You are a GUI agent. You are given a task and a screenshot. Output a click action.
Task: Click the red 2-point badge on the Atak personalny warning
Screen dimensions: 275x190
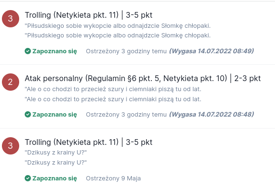(x=11, y=82)
